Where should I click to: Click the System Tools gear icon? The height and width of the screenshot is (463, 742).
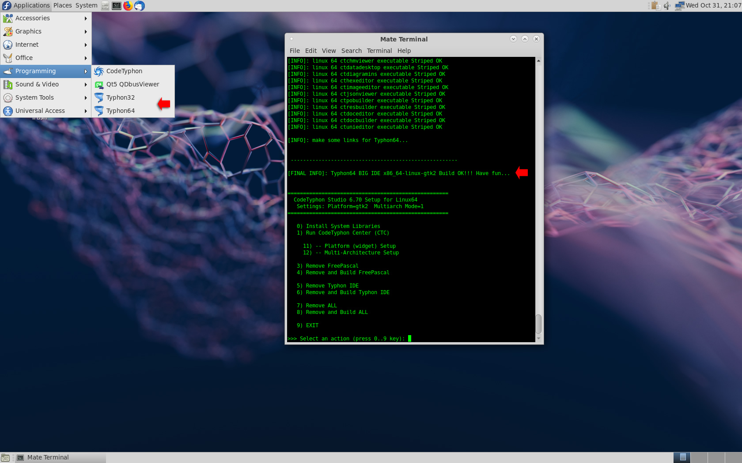(8, 97)
